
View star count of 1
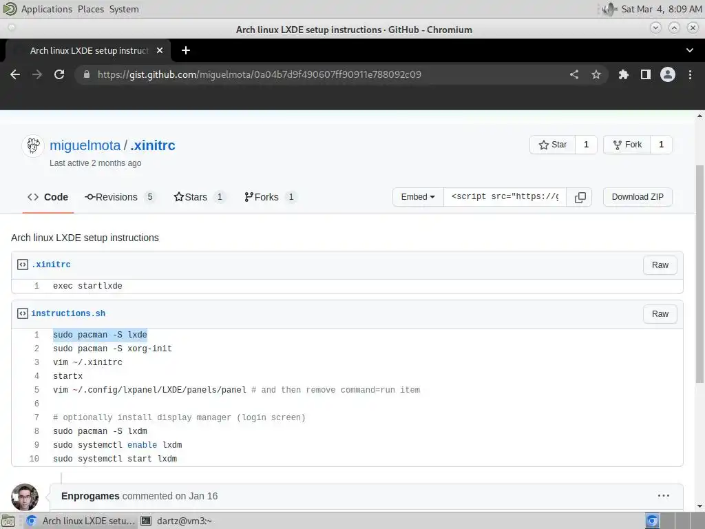[x=586, y=145]
